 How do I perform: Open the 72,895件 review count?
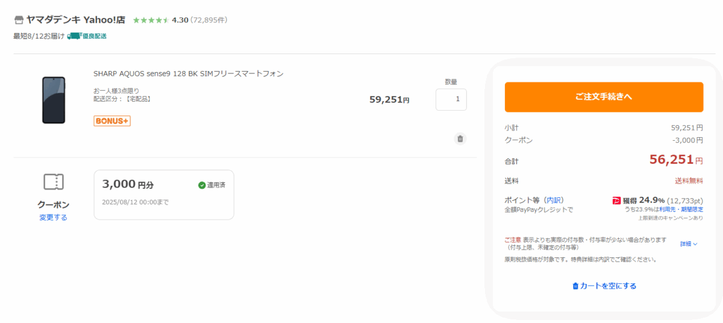(208, 20)
